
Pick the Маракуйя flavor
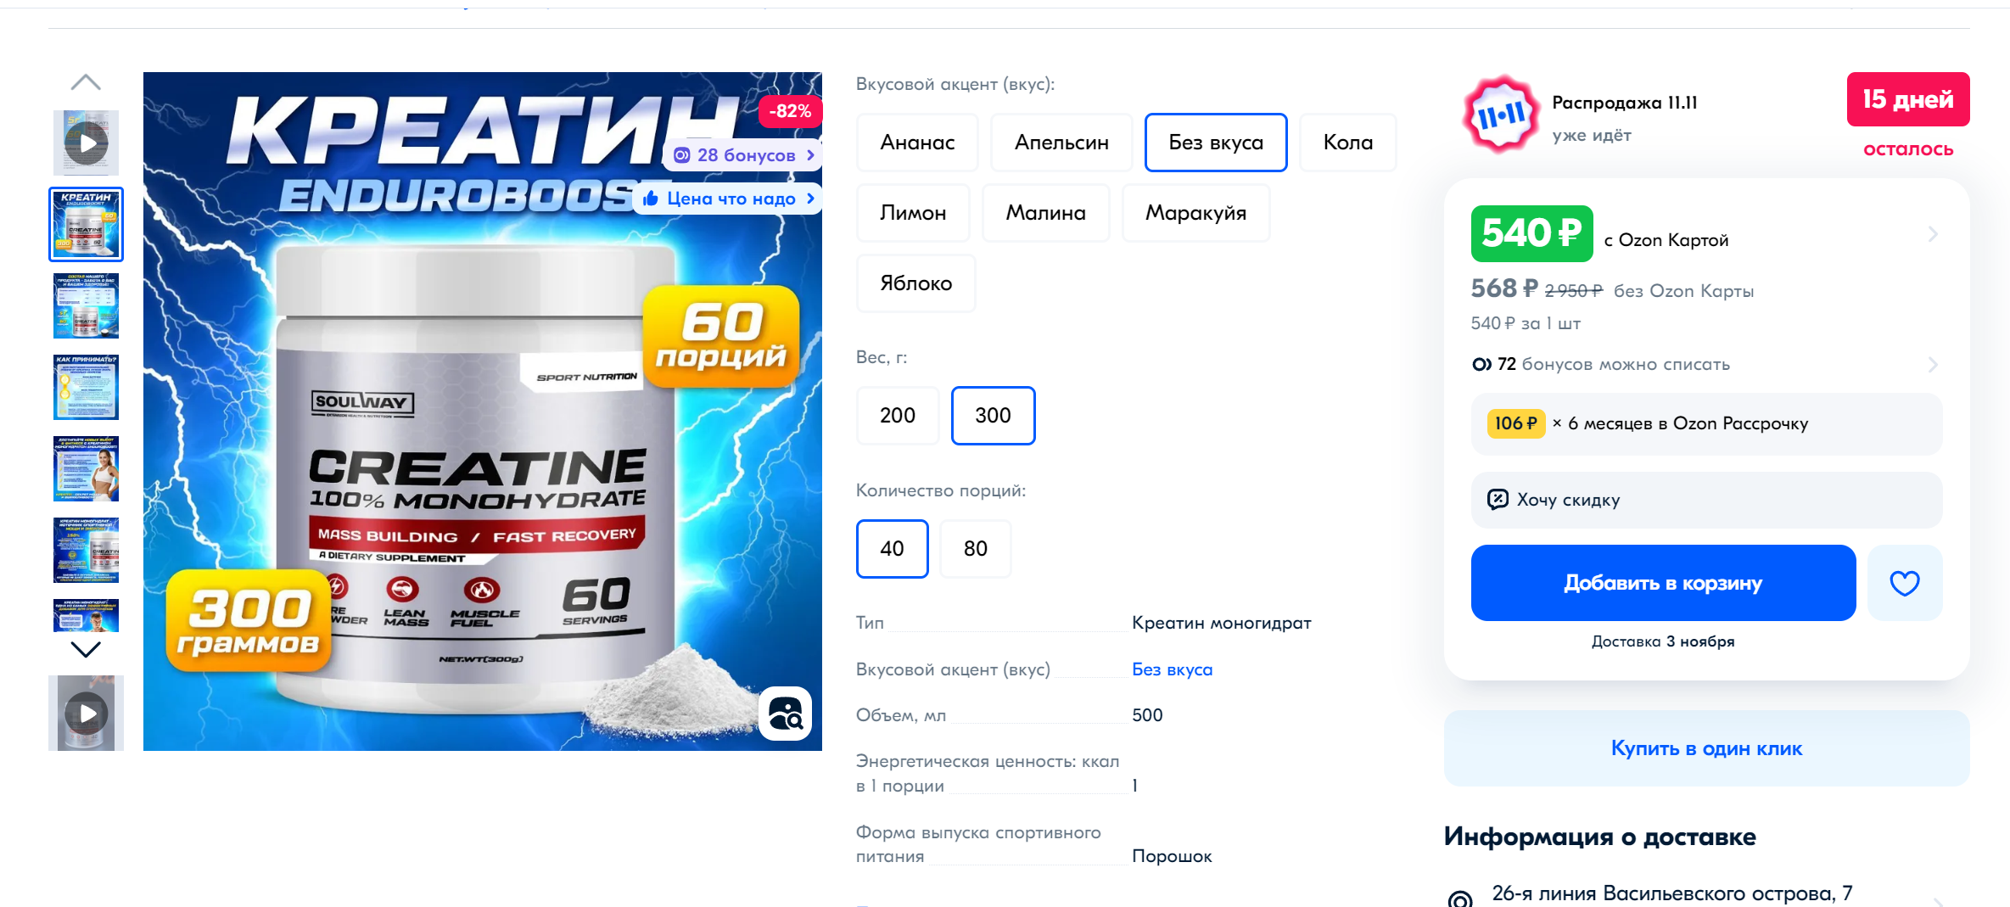pos(1195,213)
